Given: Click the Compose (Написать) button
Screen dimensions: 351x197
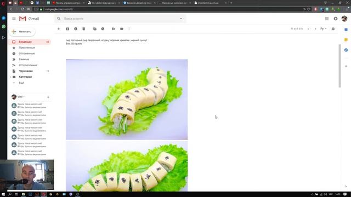Looking at the screenshot, I should point(22,32).
